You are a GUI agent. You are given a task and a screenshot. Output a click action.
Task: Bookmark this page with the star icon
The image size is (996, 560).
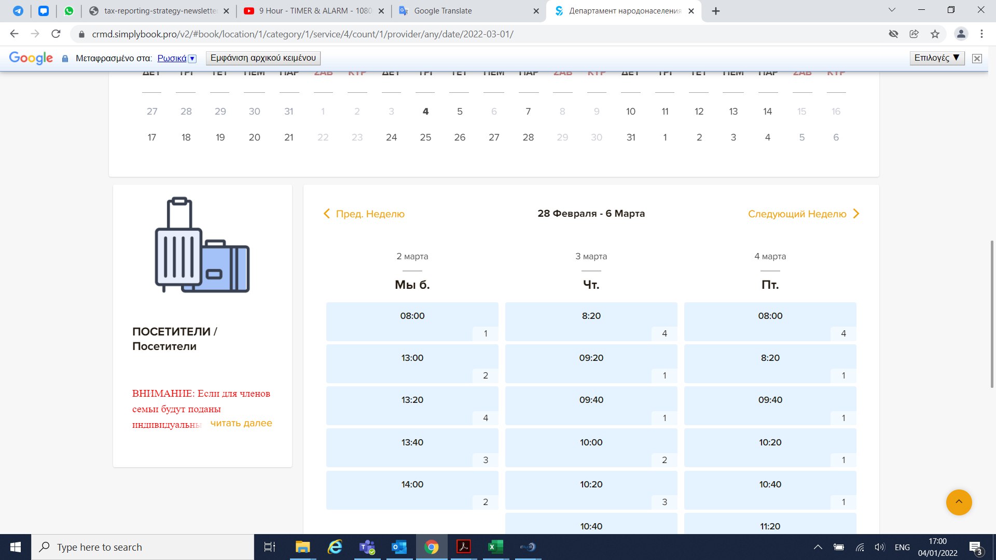click(935, 34)
